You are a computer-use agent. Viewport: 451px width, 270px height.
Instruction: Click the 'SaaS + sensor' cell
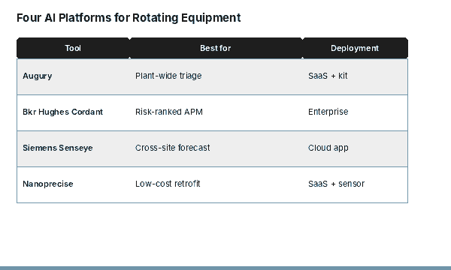tap(355, 184)
